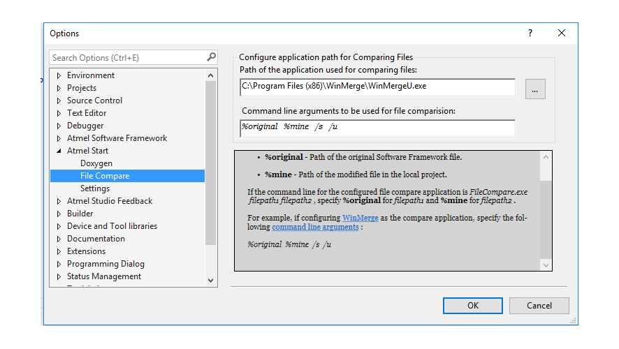Click the browse ellipsis button
This screenshot has height=349, width=619.
coord(535,89)
